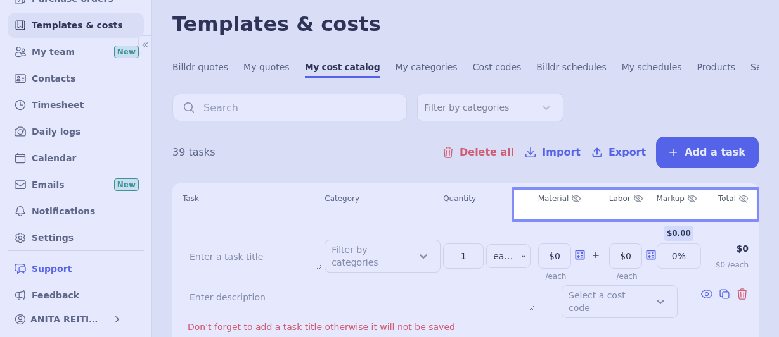Toggle Labor column visibility eye
779x337 pixels.
click(x=638, y=199)
